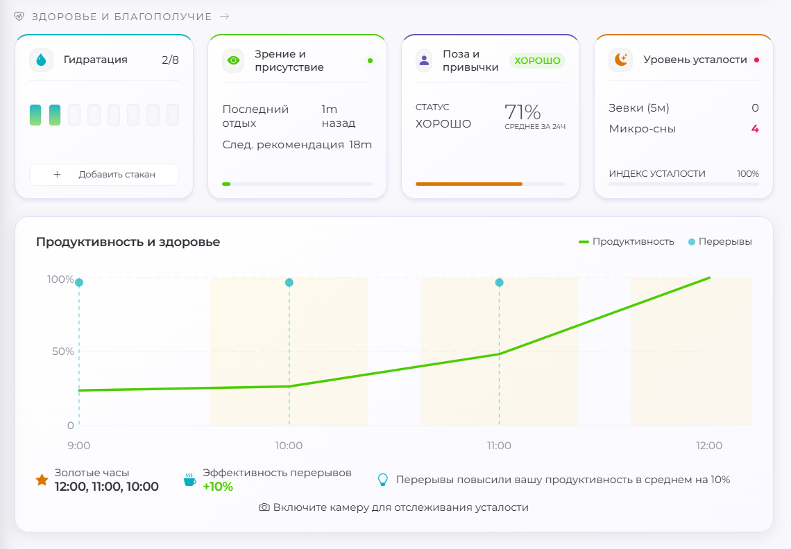Image resolution: width=791 pixels, height=549 pixels.
Task: Click Включите камеру для отслеживания усталости link
Action: 394,507
